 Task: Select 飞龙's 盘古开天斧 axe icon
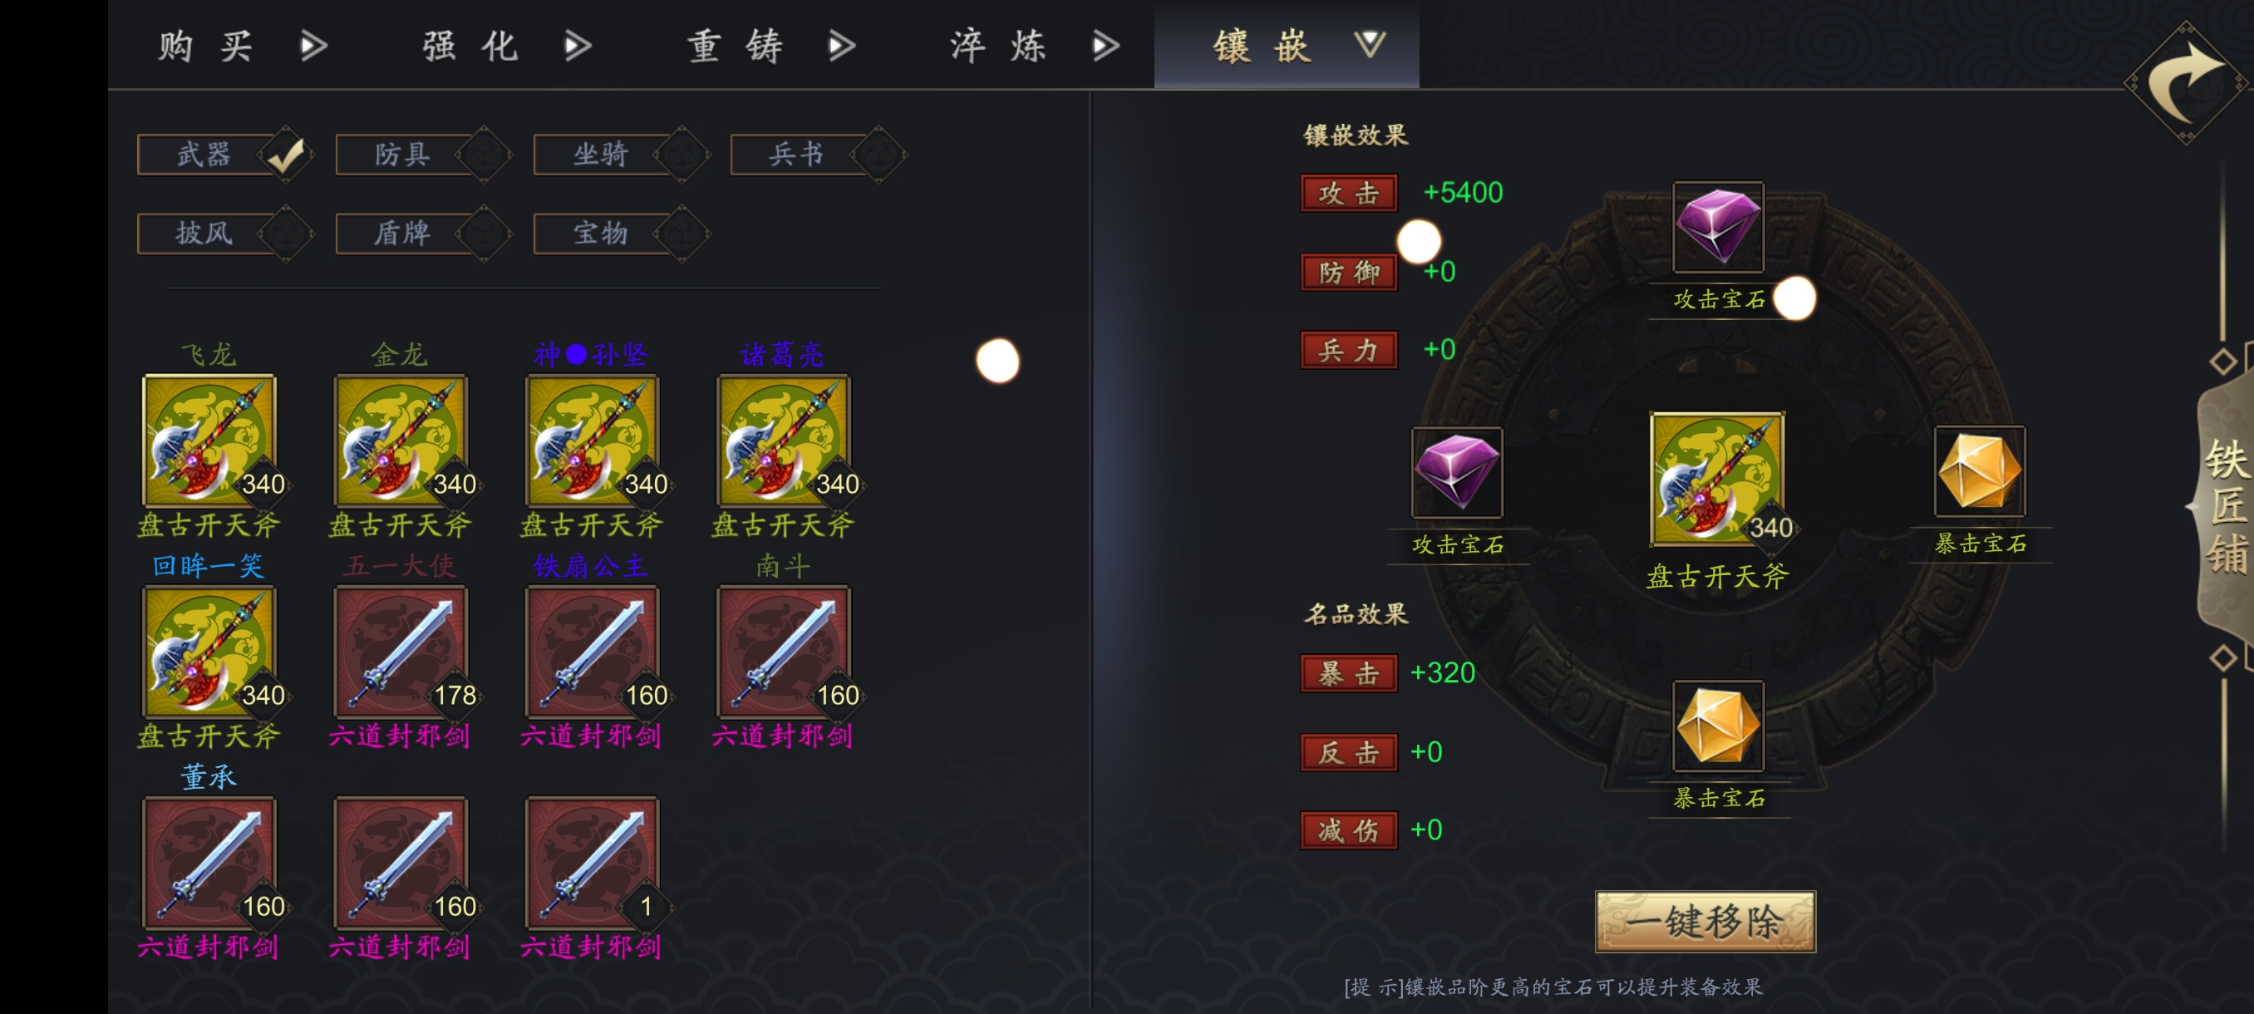click(x=209, y=441)
